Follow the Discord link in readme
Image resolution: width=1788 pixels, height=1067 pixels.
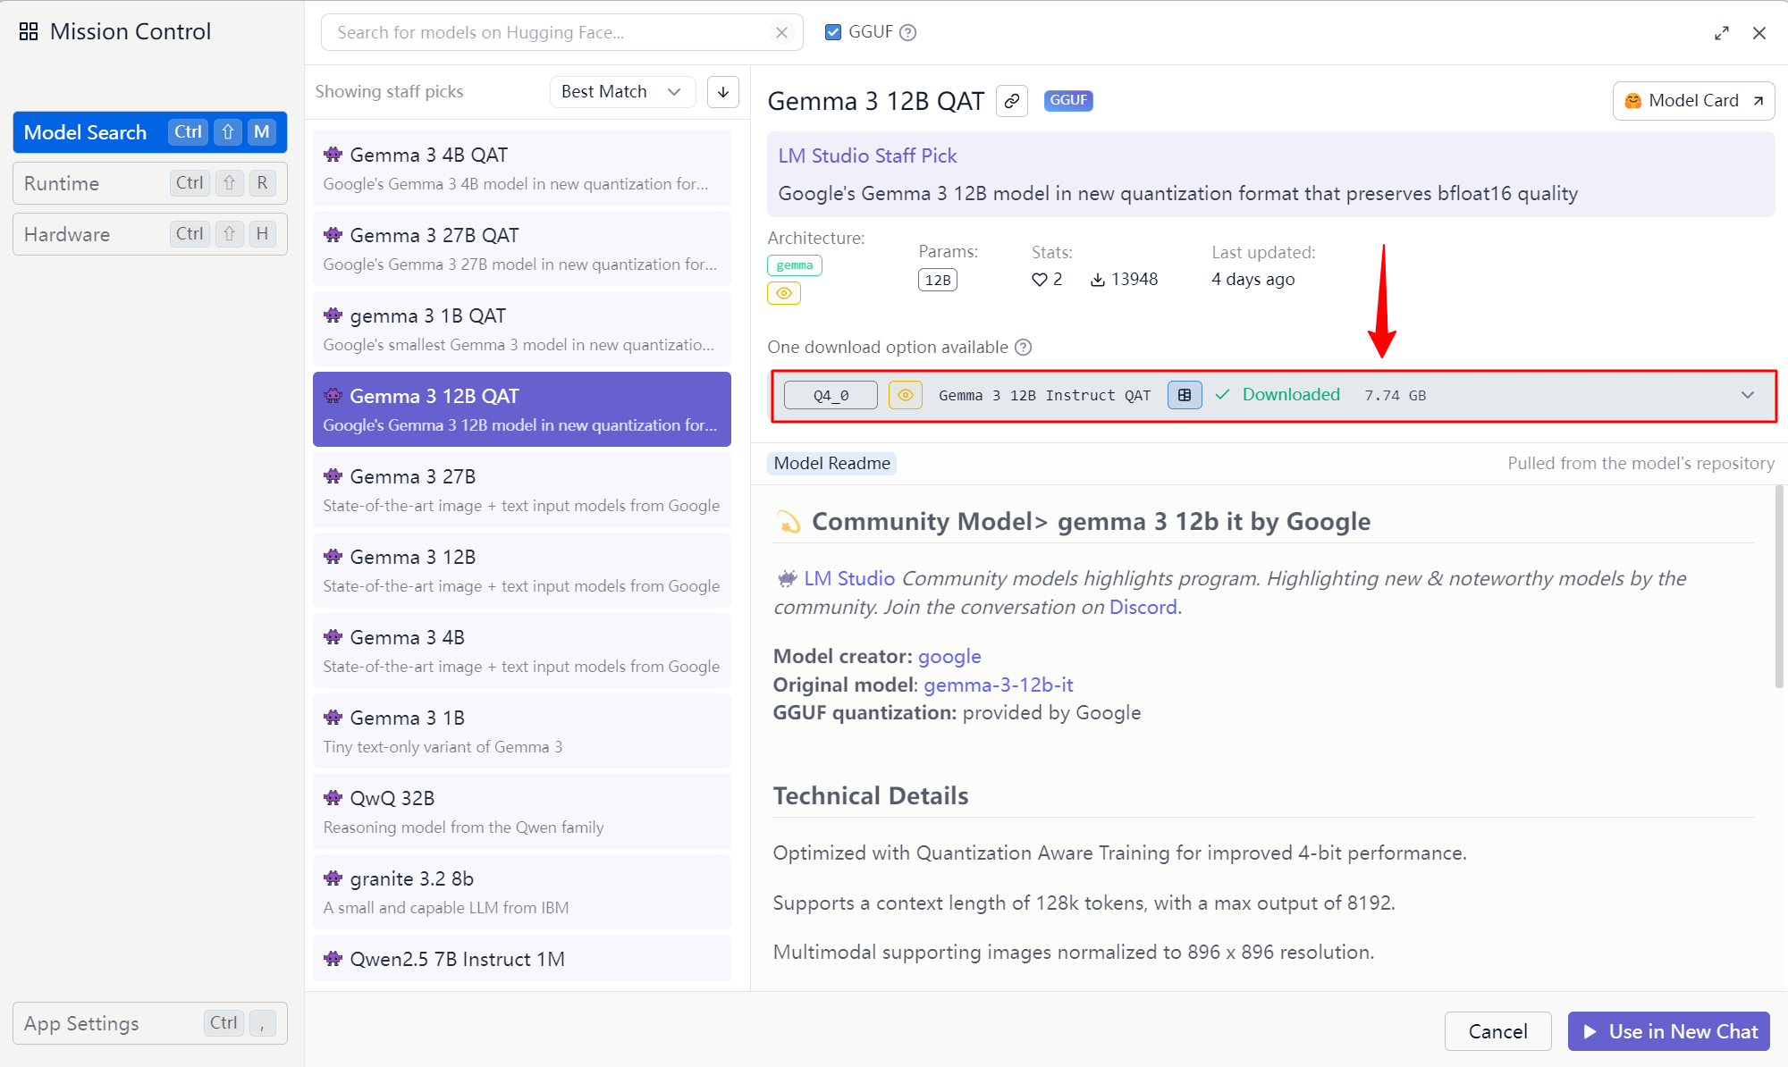[x=1143, y=608]
